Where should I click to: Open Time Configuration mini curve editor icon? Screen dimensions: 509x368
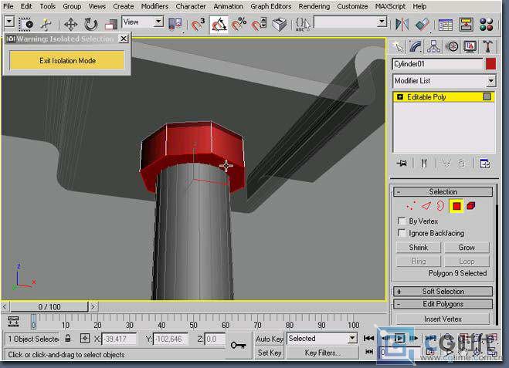(x=13, y=321)
